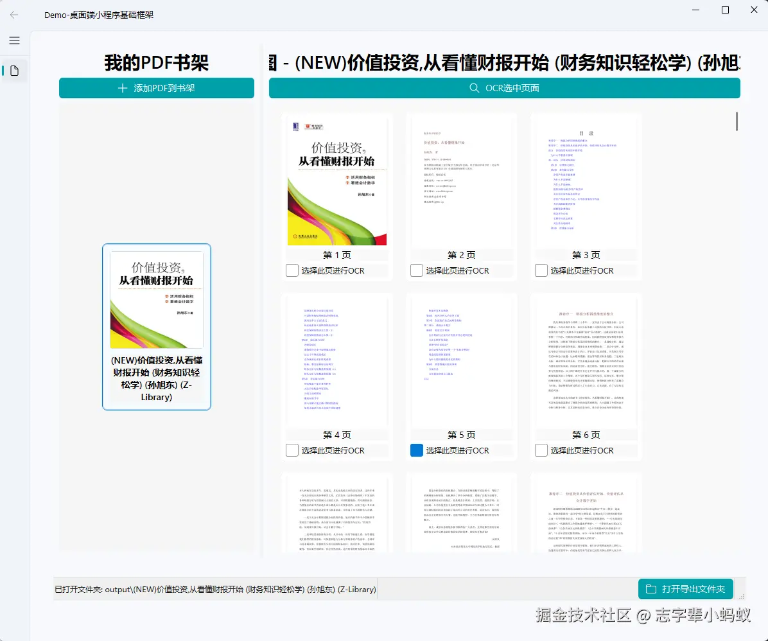
Task: Click the thumbnail of 第 6 页
Action: [586, 362]
